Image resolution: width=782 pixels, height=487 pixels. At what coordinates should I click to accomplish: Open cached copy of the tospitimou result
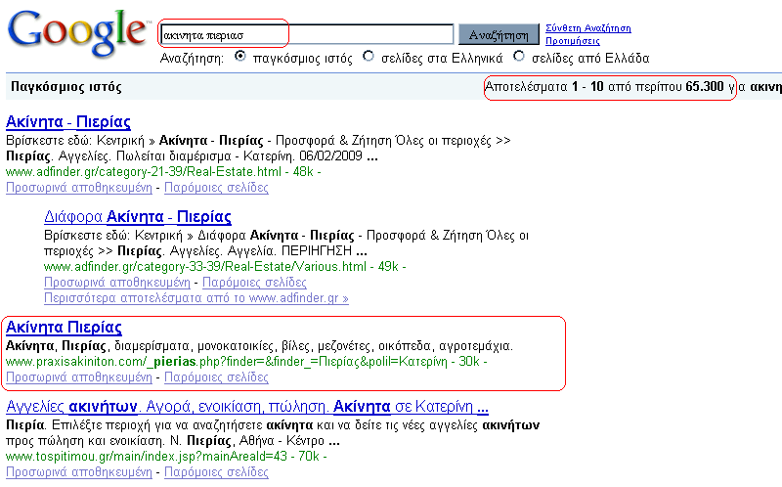click(78, 471)
